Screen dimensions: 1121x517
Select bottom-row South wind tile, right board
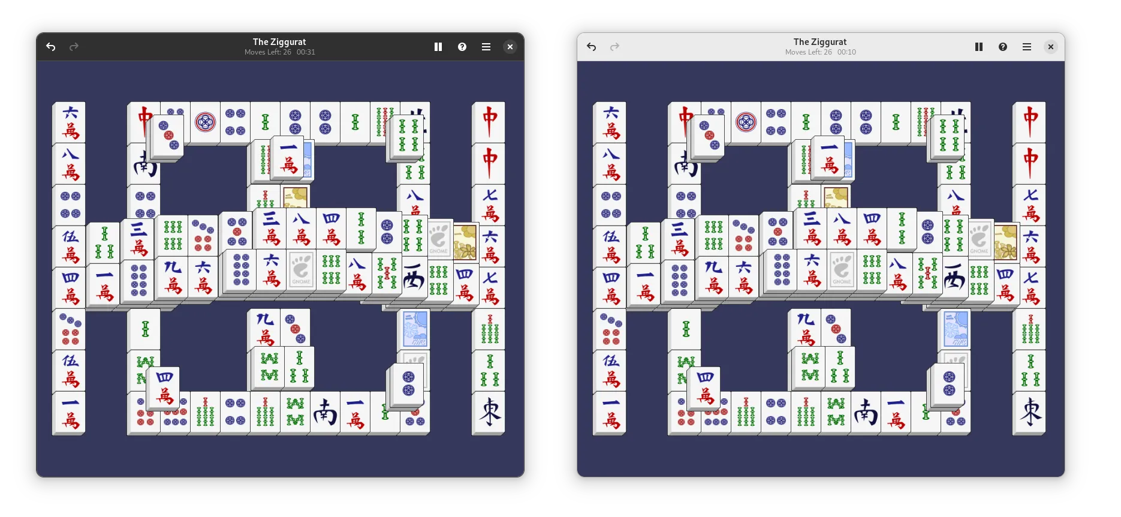[x=866, y=413]
